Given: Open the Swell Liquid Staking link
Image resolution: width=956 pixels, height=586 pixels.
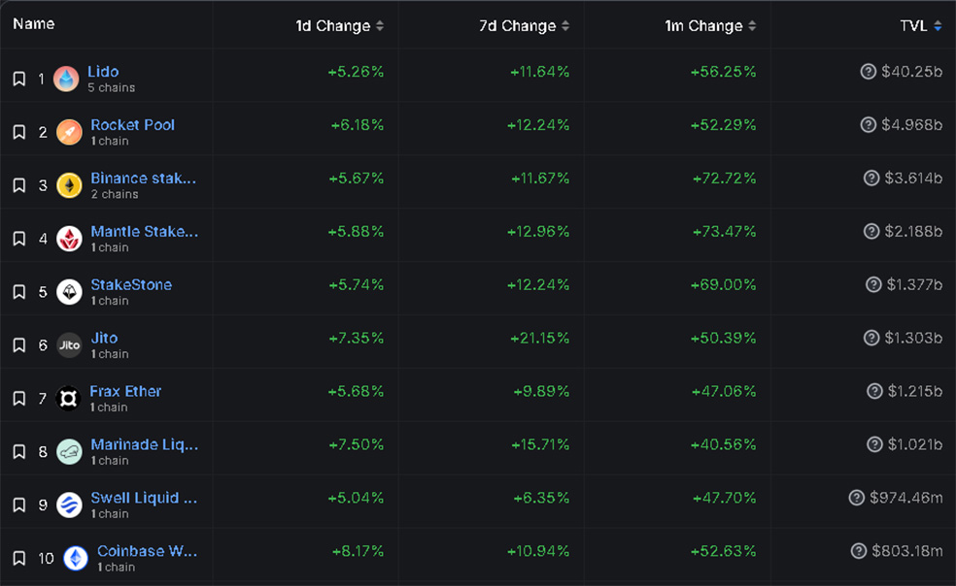Looking at the screenshot, I should click(x=144, y=498).
